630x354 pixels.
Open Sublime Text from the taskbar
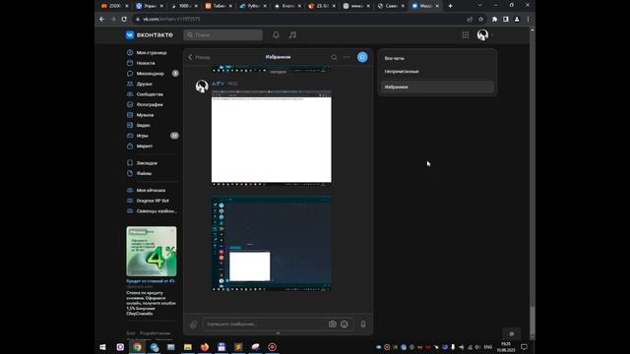(x=238, y=347)
